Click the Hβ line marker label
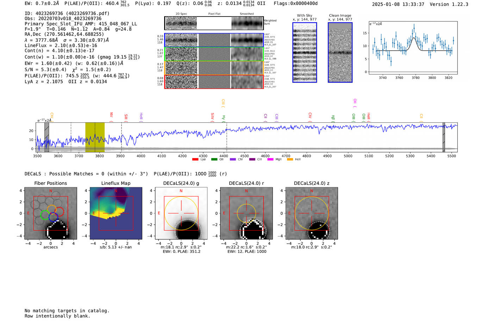This screenshot has height=335, width=493. 333,118
